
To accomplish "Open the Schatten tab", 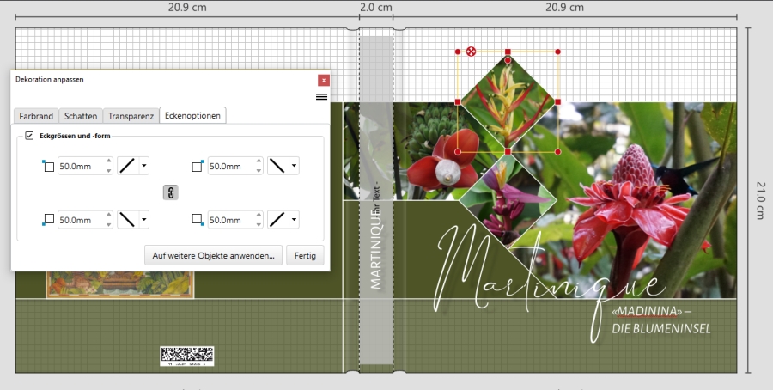I will click(81, 116).
